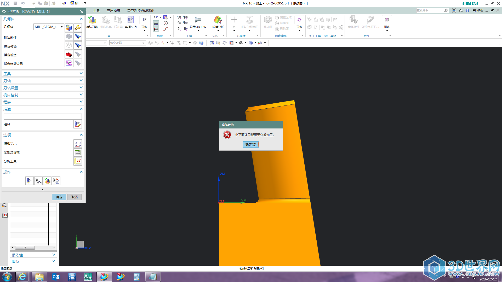Click the 定制对话框 customize dialog icon
The image size is (502, 282).
tap(78, 152)
